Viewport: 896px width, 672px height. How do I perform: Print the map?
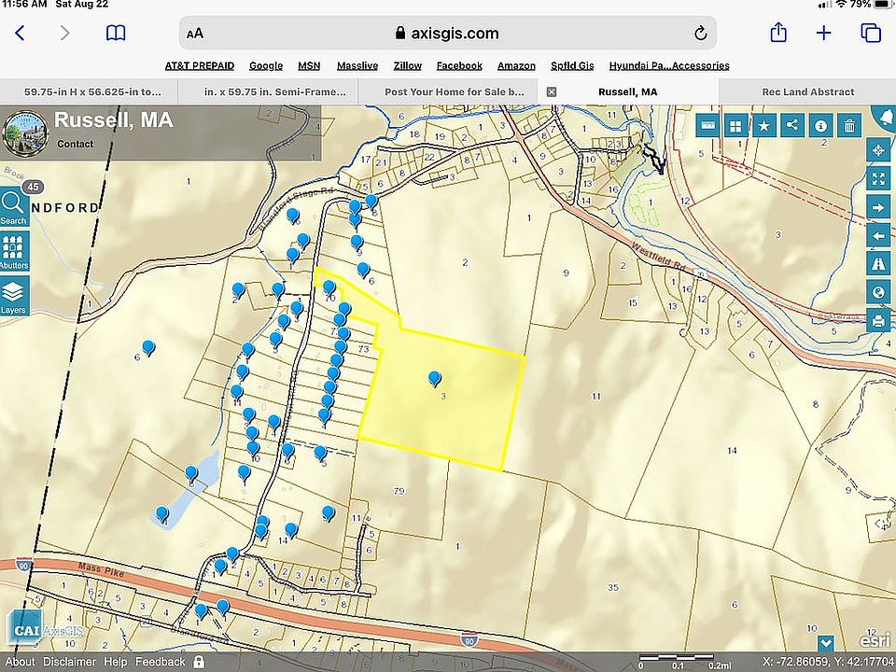pyautogui.click(x=879, y=320)
